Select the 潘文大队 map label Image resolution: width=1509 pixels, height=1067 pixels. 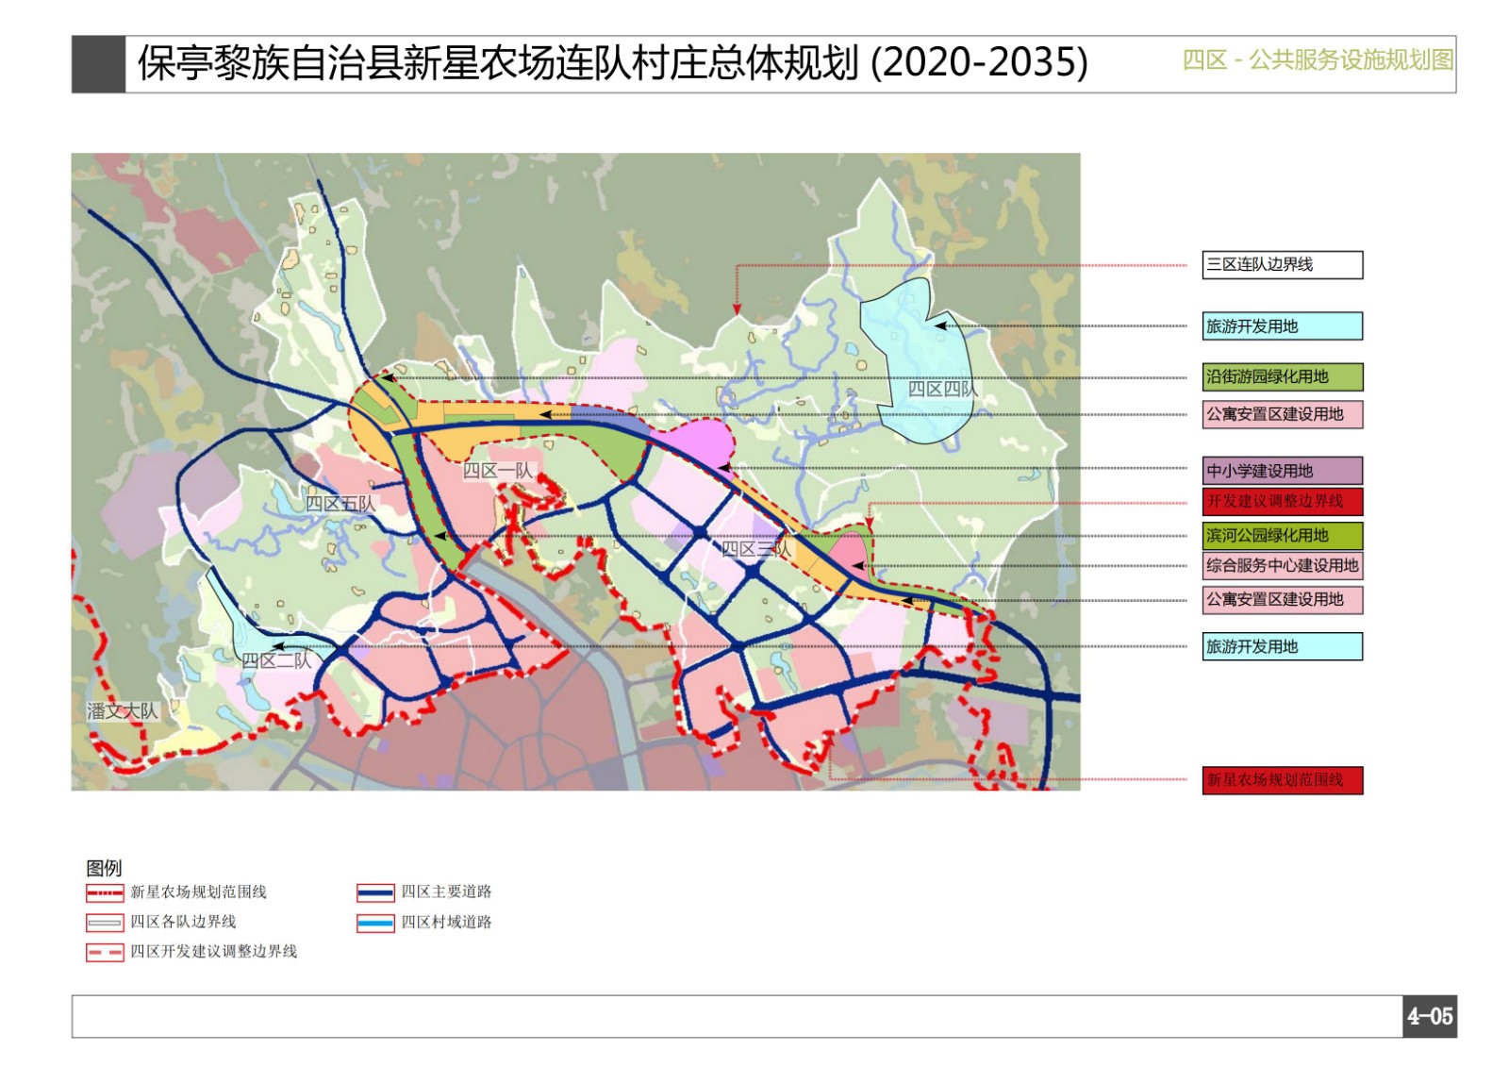pos(123,711)
